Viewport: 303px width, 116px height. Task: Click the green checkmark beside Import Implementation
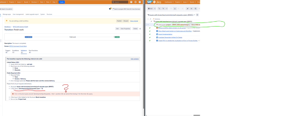tap(150, 34)
